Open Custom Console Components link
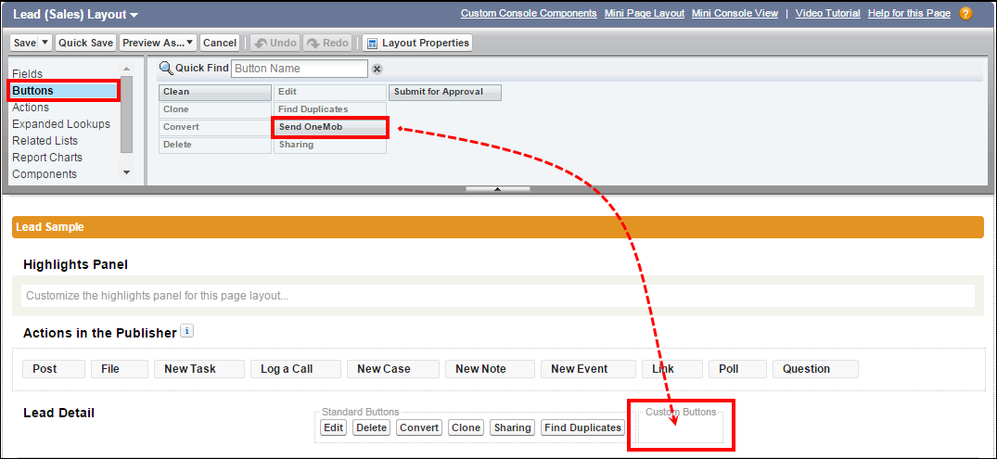This screenshot has width=997, height=459. pos(529,13)
